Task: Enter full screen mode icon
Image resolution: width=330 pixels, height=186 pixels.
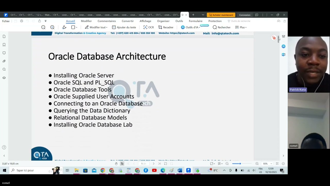Action: tap(277, 164)
